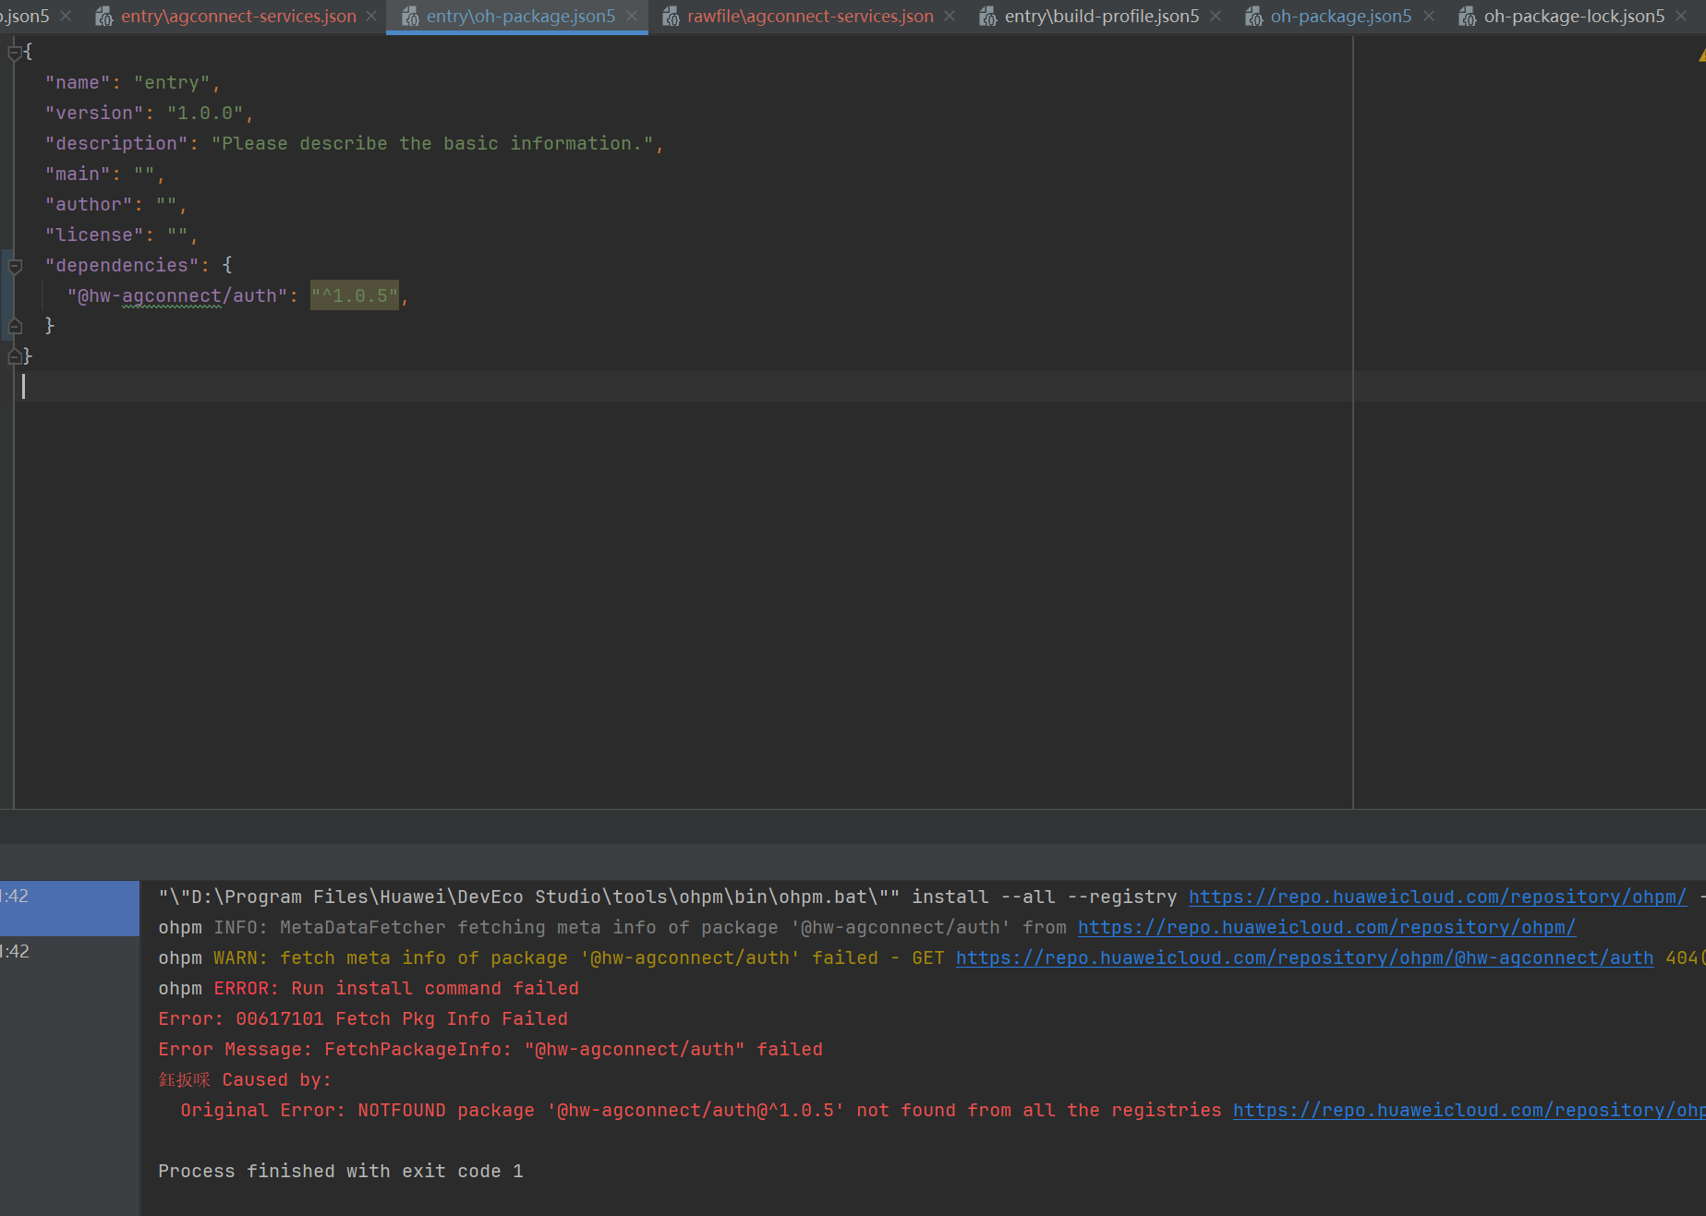Click the dependencies closing brace fold marker

click(x=15, y=326)
